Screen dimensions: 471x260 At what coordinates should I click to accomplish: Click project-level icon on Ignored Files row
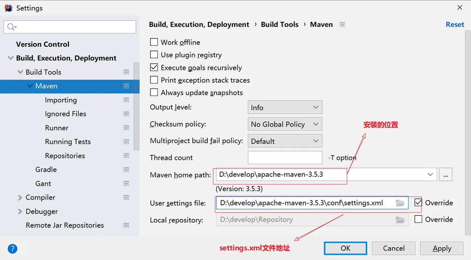[x=126, y=114]
